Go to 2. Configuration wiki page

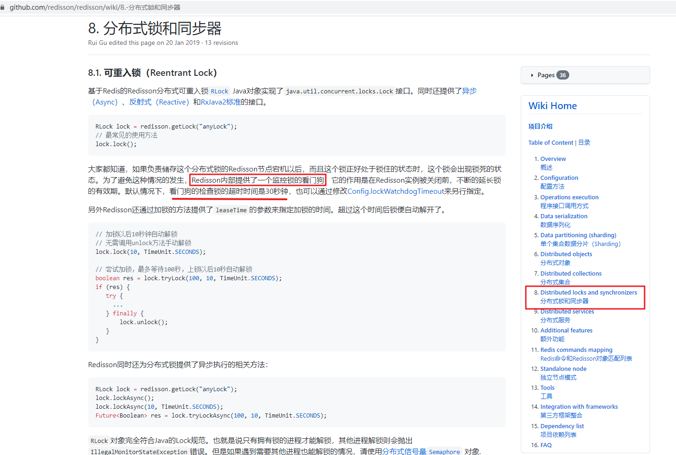559,178
